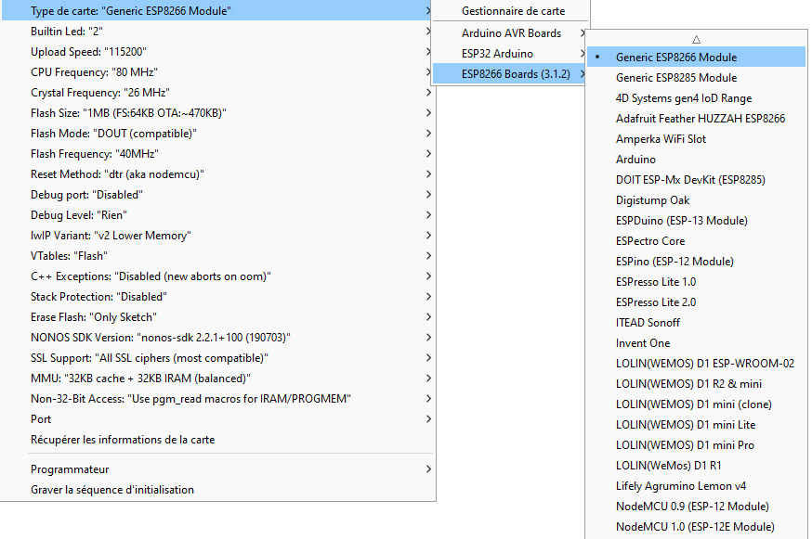Open the C++ Exceptions setting
Viewport: 812px width, 539px height.
pyautogui.click(x=217, y=276)
